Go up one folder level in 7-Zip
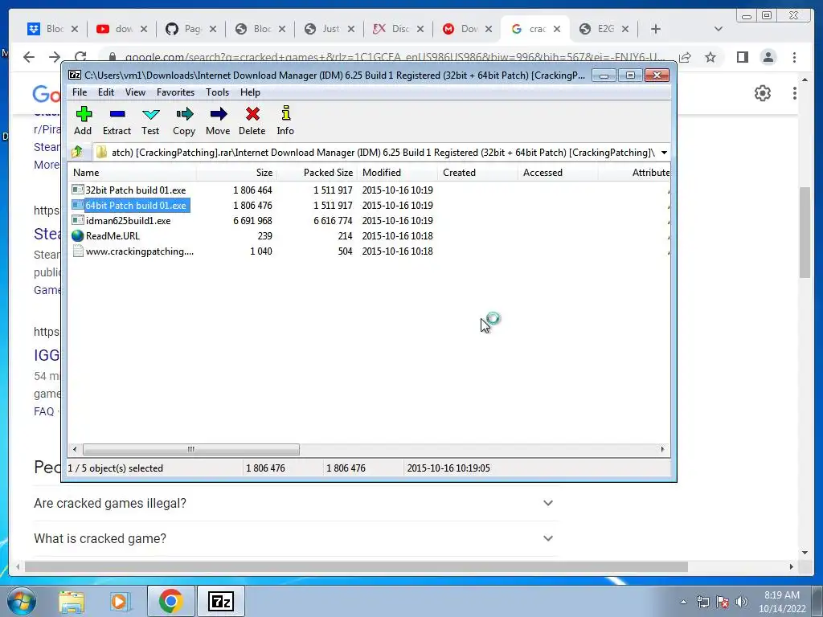823x617 pixels. point(77,152)
